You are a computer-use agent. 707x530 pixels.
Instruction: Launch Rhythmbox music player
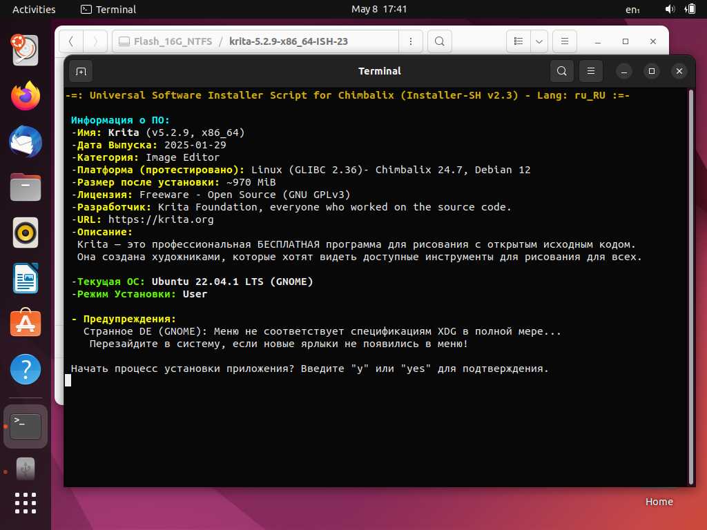[x=26, y=233]
